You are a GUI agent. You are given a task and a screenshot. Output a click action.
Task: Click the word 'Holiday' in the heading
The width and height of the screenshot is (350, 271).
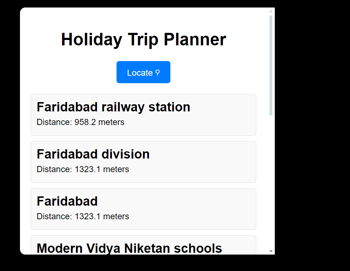pos(91,39)
